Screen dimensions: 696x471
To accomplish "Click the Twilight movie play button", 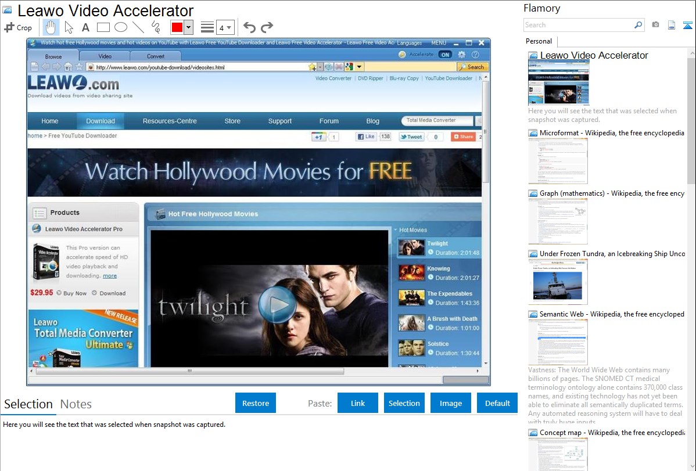I will pyautogui.click(x=278, y=304).
